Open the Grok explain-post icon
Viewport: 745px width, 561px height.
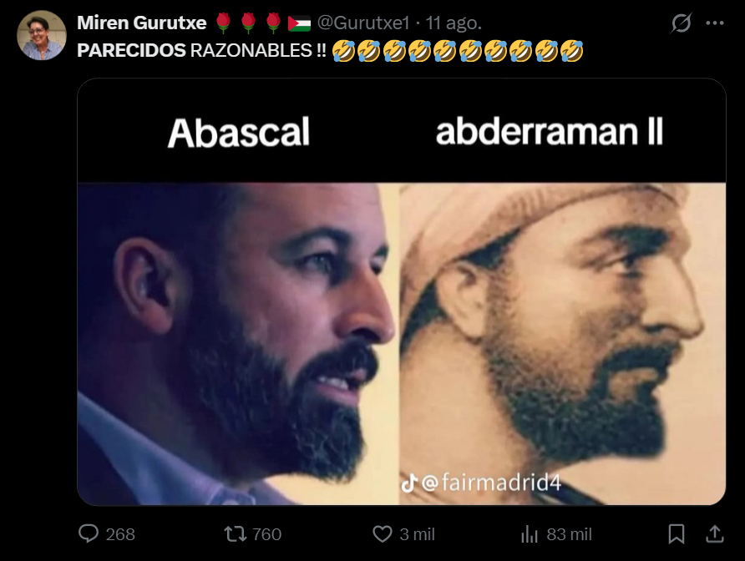click(681, 23)
